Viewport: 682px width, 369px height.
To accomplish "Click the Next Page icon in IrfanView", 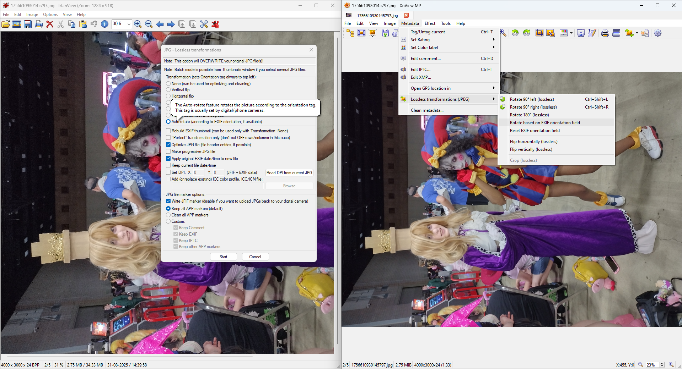I will tap(193, 24).
